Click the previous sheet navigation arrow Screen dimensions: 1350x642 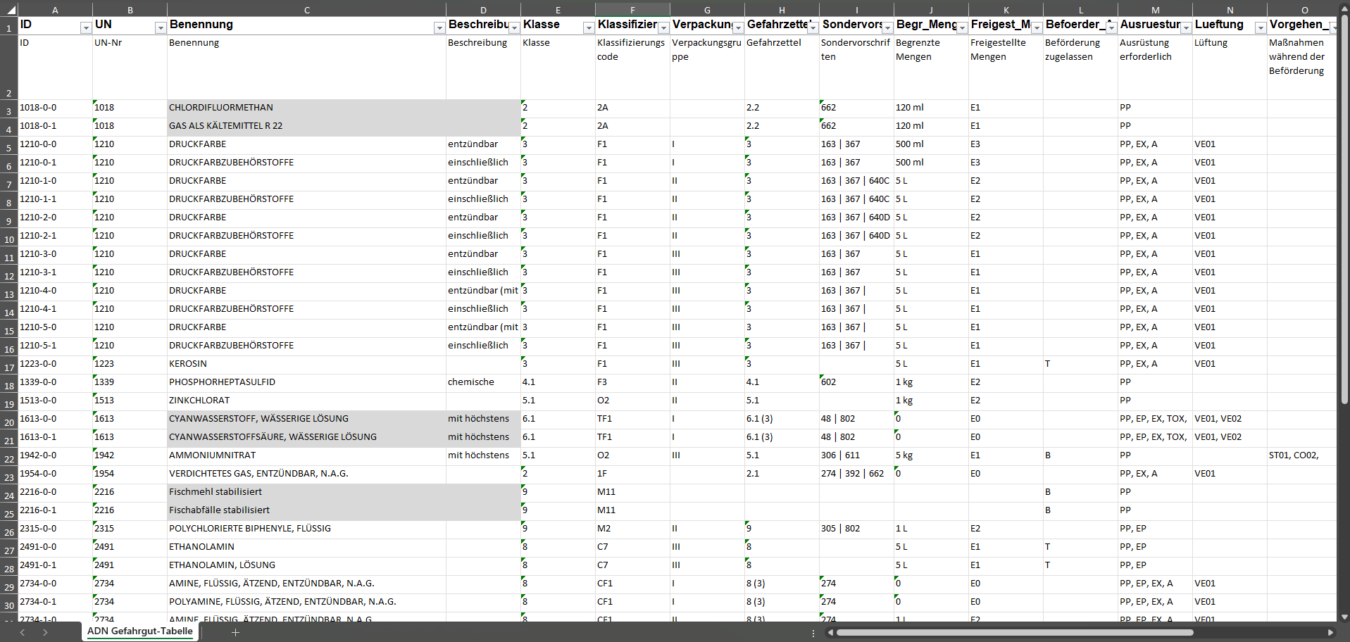pyautogui.click(x=23, y=632)
